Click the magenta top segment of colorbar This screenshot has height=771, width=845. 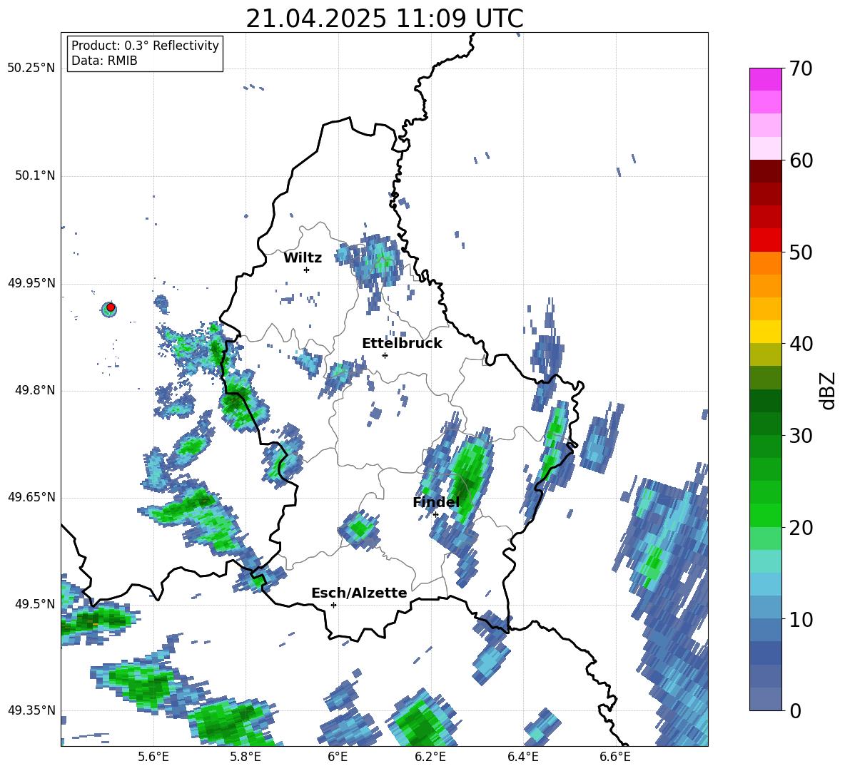pyautogui.click(x=765, y=79)
